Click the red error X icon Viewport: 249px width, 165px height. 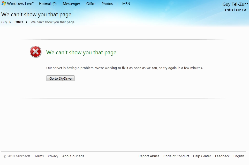pos(36,52)
